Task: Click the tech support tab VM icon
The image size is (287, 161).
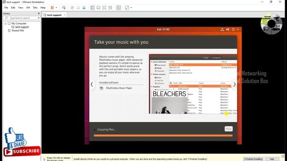Action: click(45, 15)
